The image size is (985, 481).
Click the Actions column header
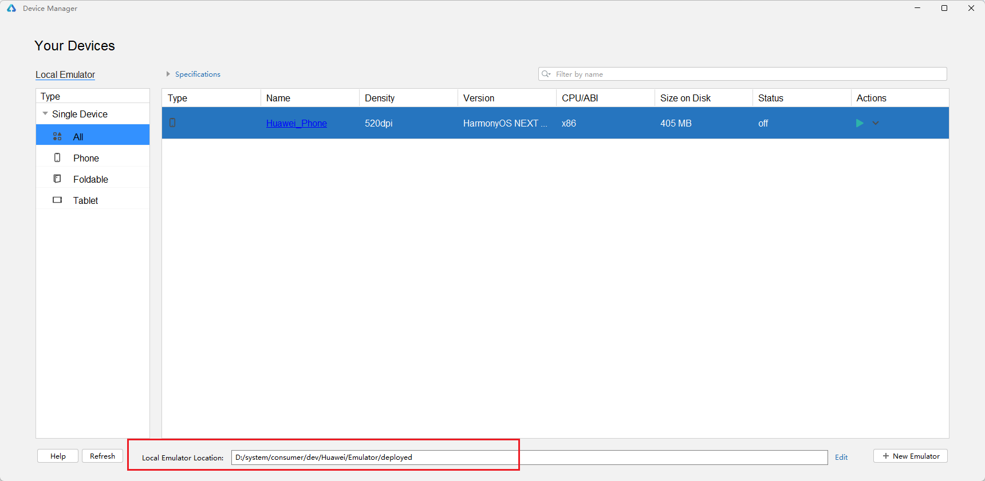(900, 98)
